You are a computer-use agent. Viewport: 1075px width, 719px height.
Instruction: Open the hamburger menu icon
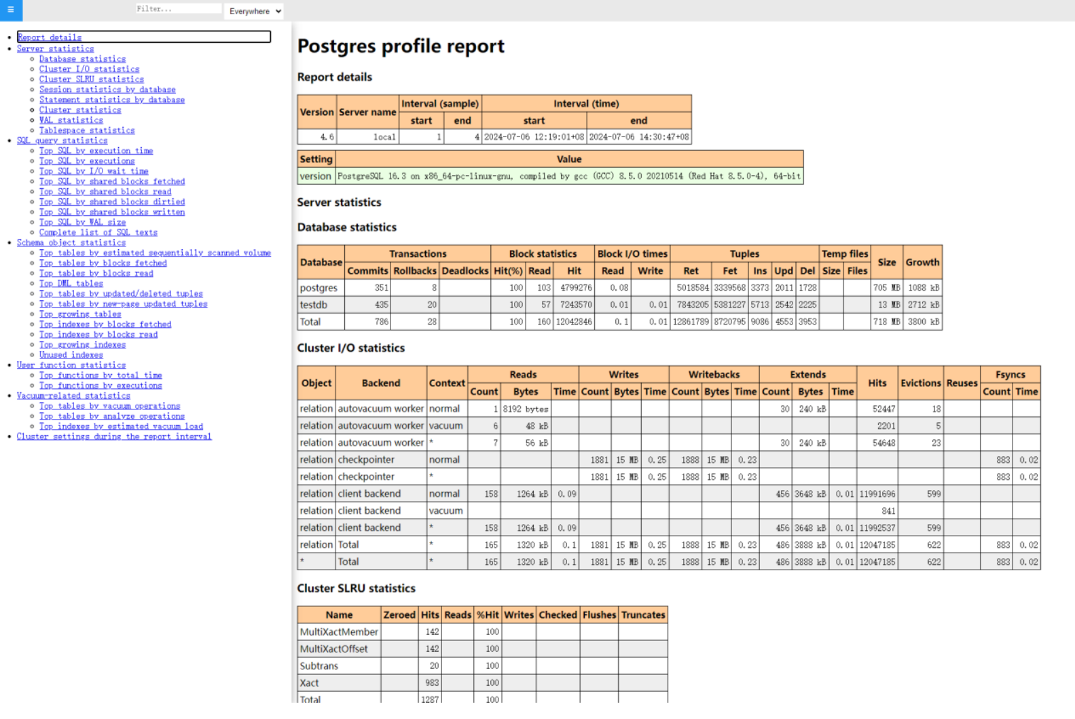11,10
